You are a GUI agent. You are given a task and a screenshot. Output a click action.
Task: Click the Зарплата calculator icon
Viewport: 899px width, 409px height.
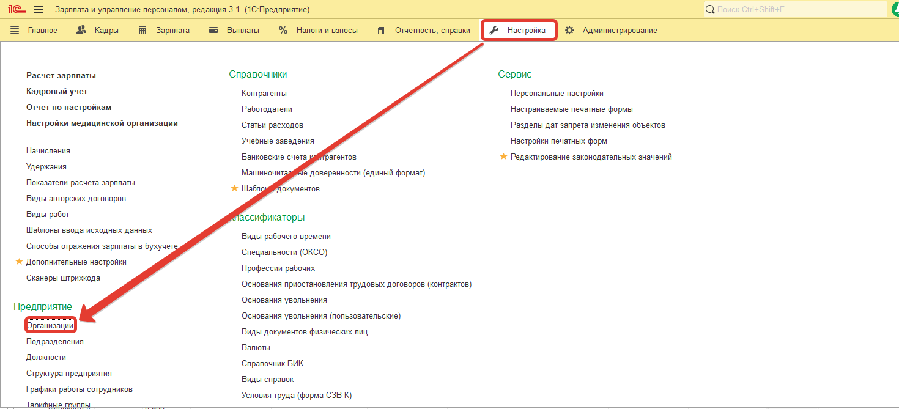[x=142, y=30]
